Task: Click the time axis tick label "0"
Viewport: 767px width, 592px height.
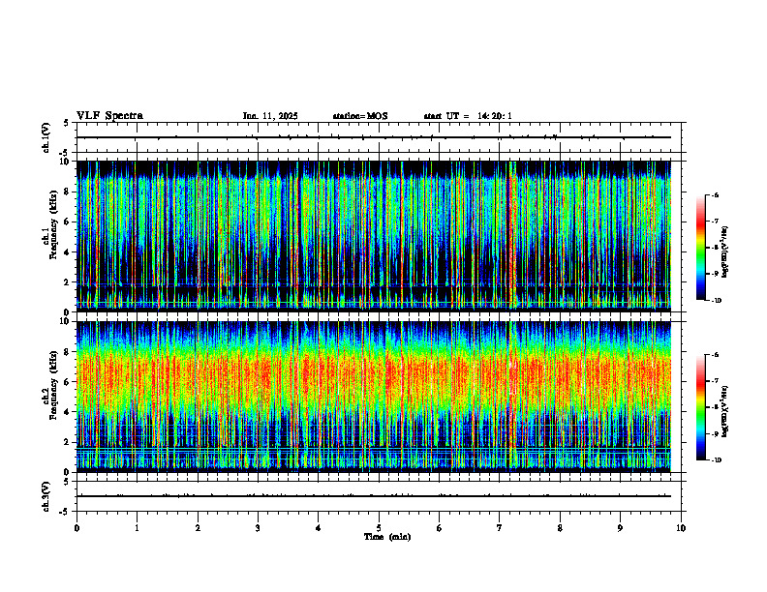Action: [x=77, y=528]
